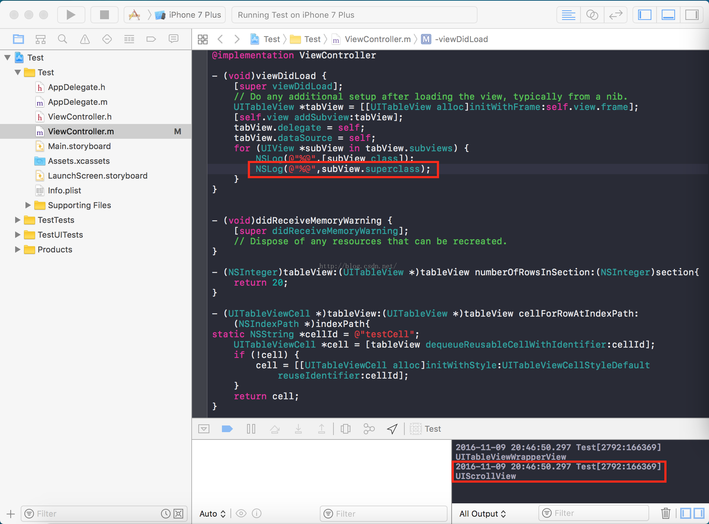Print description with info icon
This screenshot has width=709, height=524.
tap(257, 514)
